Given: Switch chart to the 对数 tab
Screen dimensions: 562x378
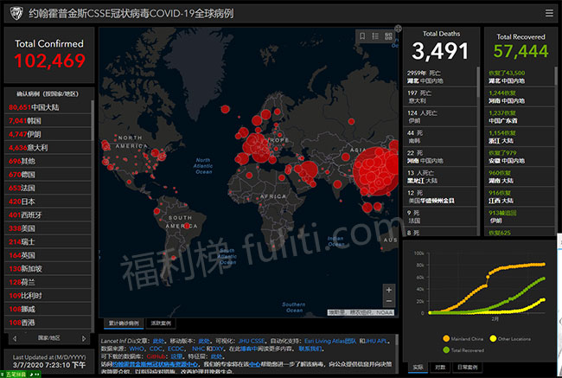Looking at the screenshot, I should pyautogui.click(x=439, y=368).
